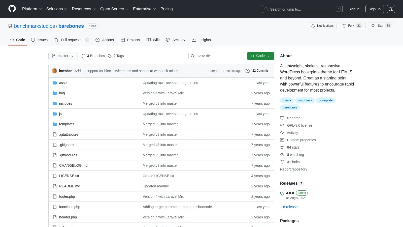Open the barebones repository link
The height and width of the screenshot is (227, 403).
point(71,26)
